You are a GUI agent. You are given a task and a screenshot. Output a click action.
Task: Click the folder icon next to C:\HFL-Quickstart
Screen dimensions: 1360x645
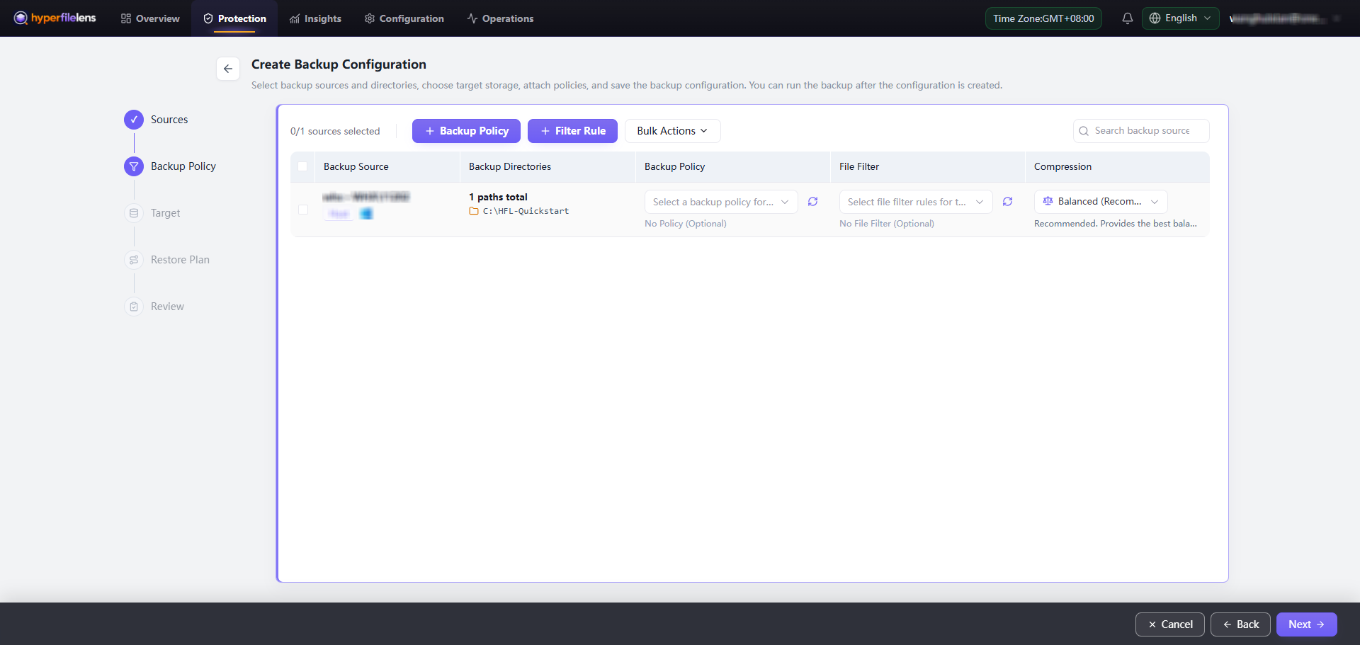474,211
